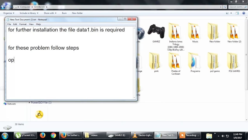Expand the address bar history dropdown

tap(221, 7)
